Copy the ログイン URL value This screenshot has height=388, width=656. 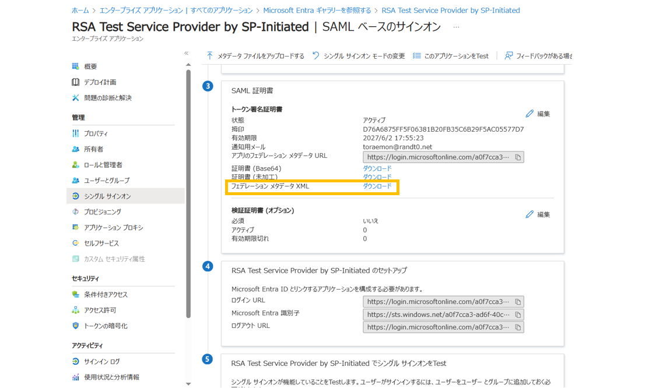[518, 302]
